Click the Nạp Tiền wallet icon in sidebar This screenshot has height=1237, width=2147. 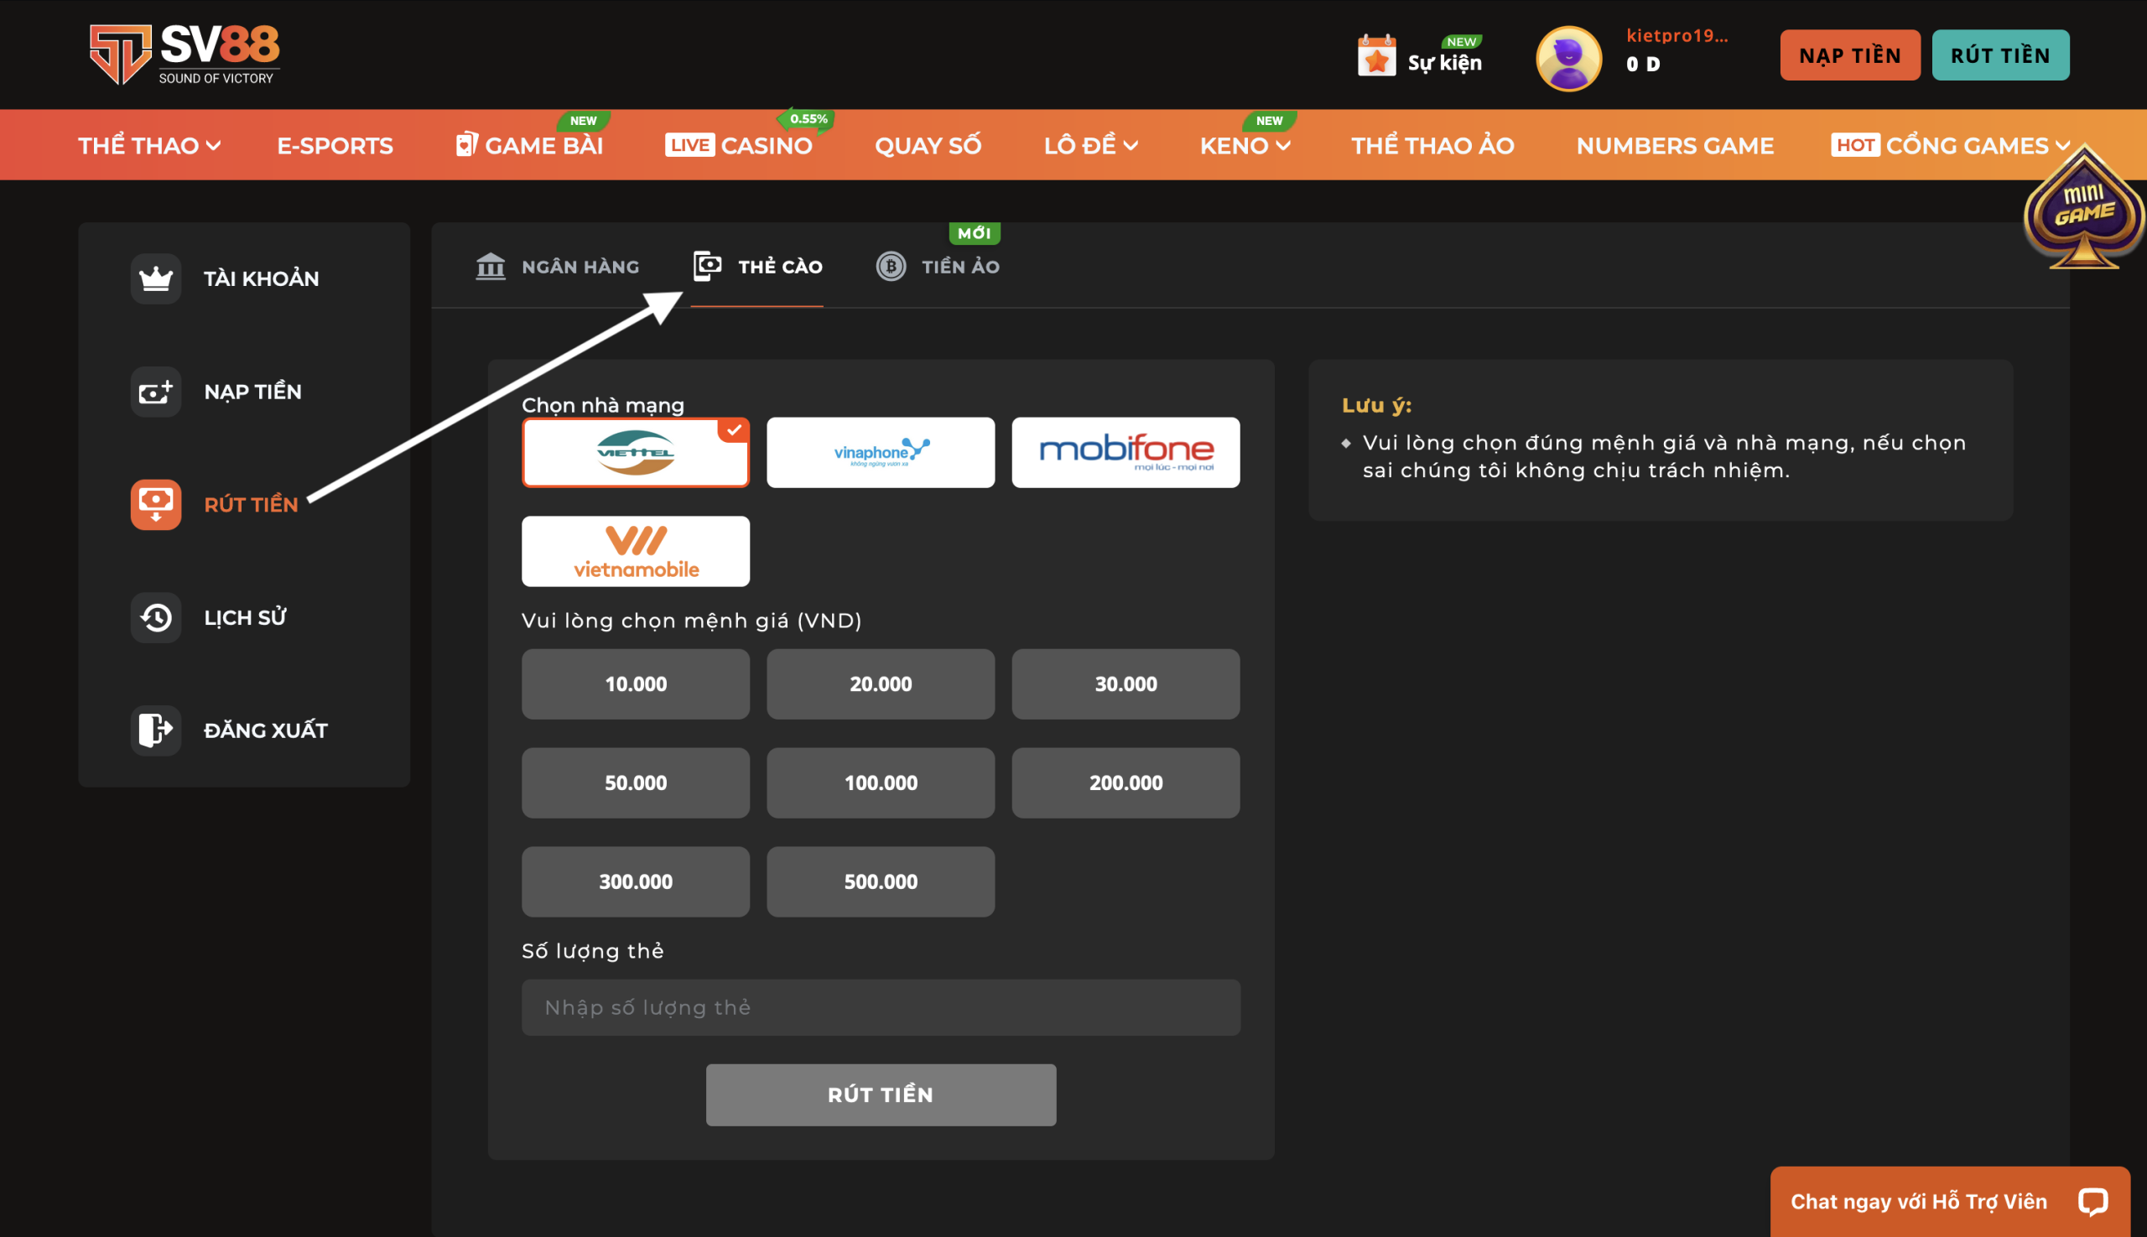[x=155, y=392]
